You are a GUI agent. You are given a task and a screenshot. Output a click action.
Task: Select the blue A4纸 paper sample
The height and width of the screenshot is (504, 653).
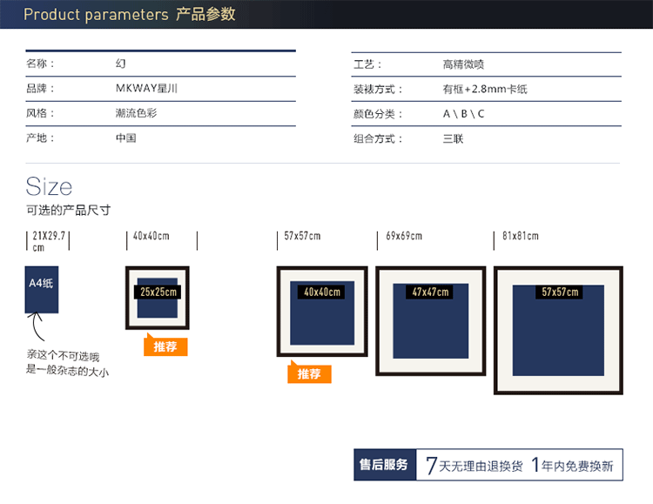(x=42, y=290)
